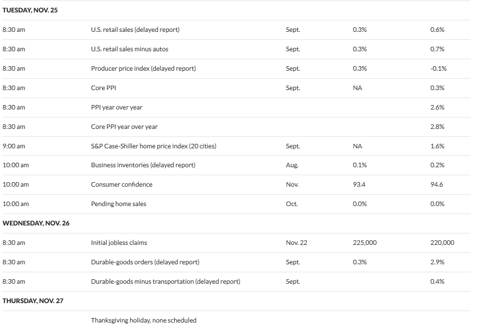This screenshot has height=329, width=477.
Task: Click the 225,000 jobless claims forecast value
Action: click(364, 243)
